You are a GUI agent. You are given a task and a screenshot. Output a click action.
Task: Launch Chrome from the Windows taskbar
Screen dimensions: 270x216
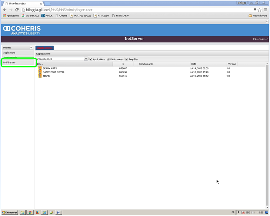[30, 213]
